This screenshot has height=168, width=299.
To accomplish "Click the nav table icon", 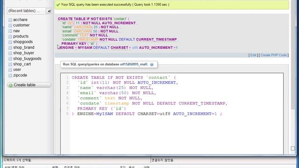I will (10, 31).
